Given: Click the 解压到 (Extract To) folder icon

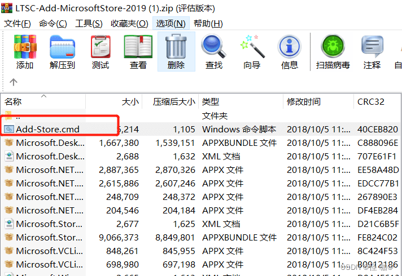Looking at the screenshot, I should 62,47.
